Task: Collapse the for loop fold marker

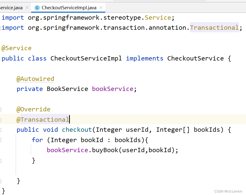Action: coord(1,140)
